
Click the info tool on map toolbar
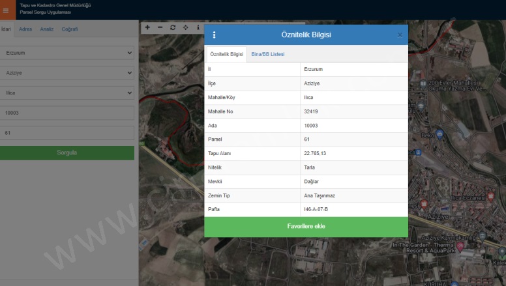[x=198, y=27]
